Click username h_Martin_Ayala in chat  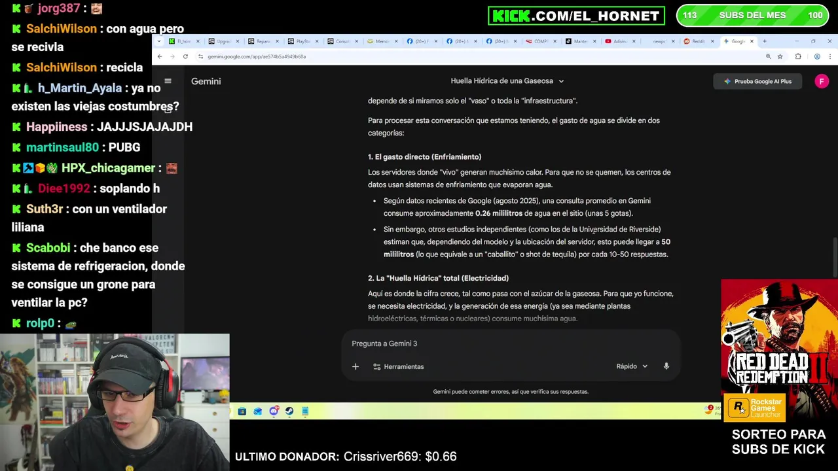coord(79,88)
